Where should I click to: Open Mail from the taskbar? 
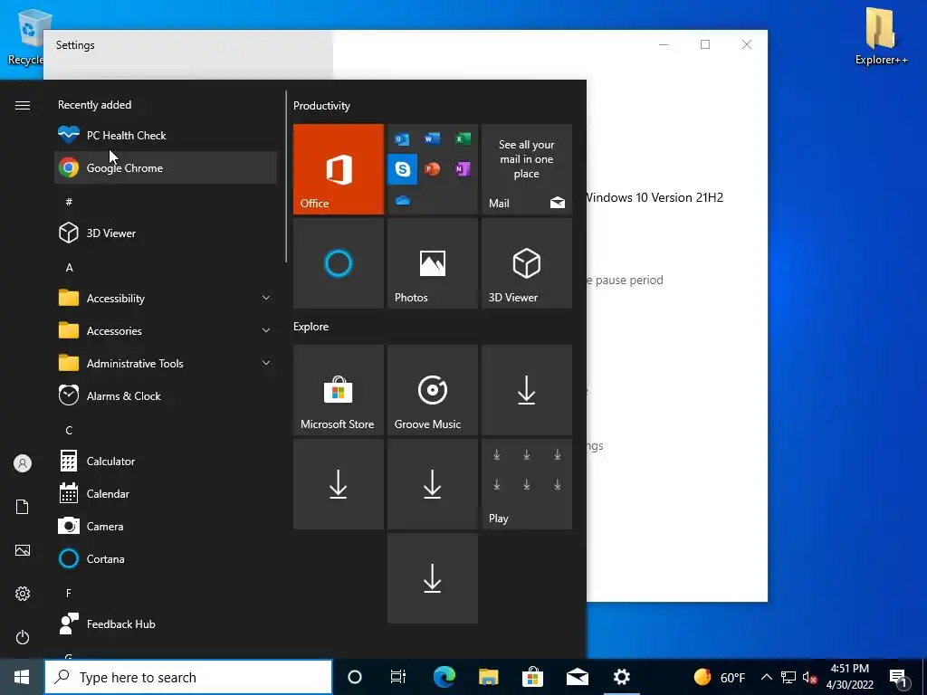click(x=577, y=677)
